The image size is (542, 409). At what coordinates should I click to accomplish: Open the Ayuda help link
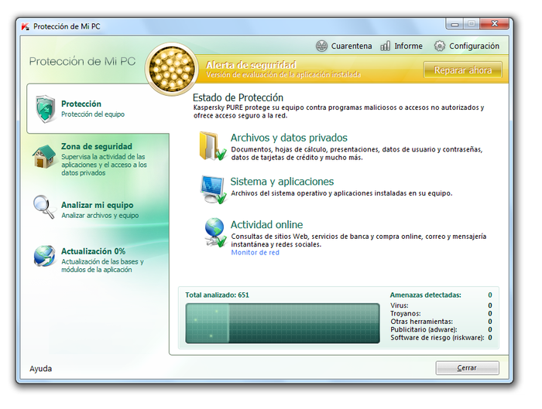pyautogui.click(x=41, y=369)
